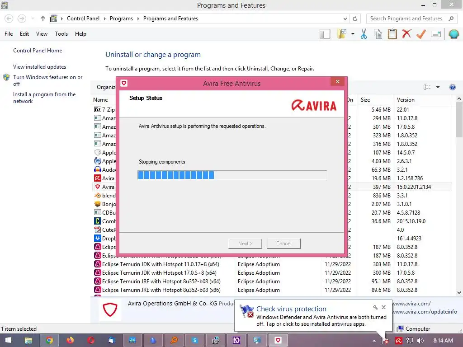The width and height of the screenshot is (463, 347).
Task: Open Control Panel Home link
Action: click(38, 51)
